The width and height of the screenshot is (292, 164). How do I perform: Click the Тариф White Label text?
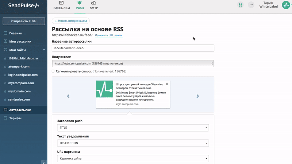click(268, 5)
